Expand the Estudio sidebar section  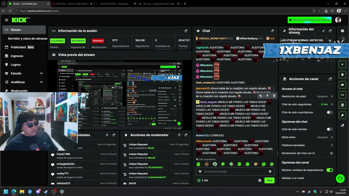(x=41, y=73)
